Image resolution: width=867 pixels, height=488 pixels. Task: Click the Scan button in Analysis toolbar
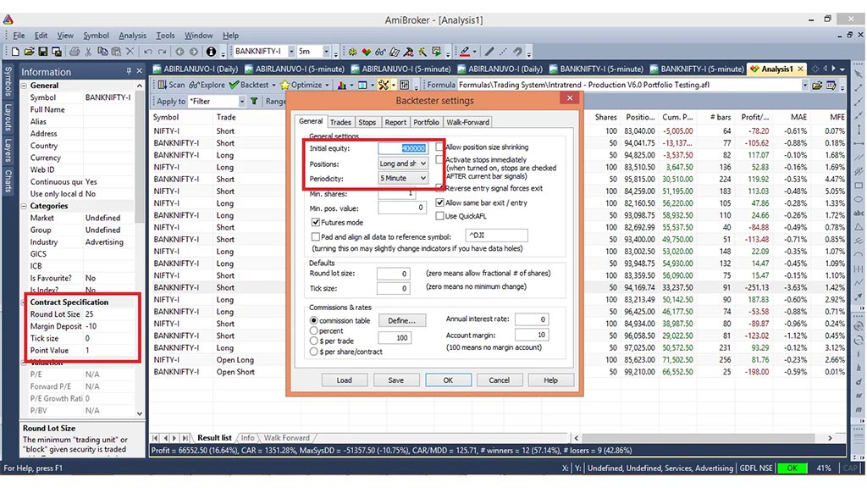(x=171, y=85)
